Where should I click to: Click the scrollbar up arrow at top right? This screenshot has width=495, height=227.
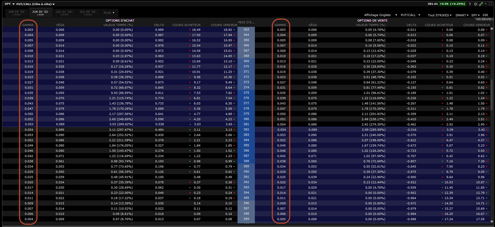tap(492, 29)
